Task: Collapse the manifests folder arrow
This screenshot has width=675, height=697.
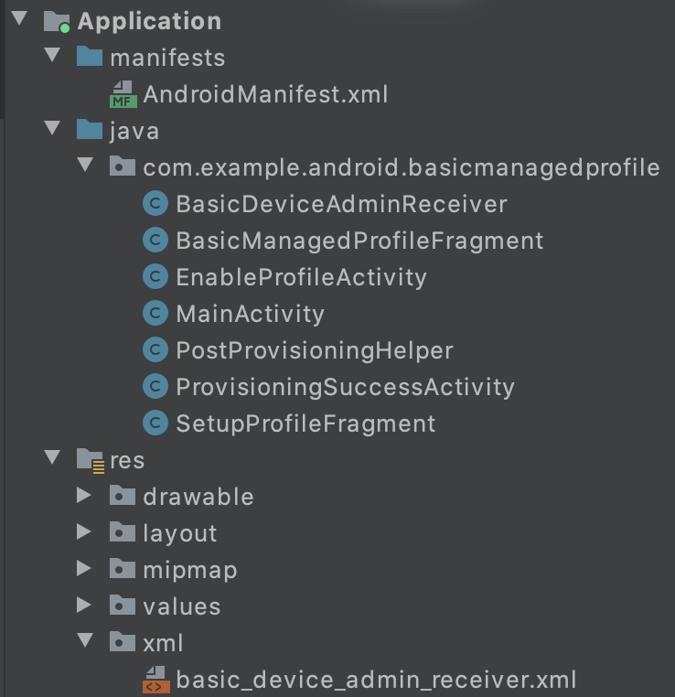Action: tap(52, 55)
